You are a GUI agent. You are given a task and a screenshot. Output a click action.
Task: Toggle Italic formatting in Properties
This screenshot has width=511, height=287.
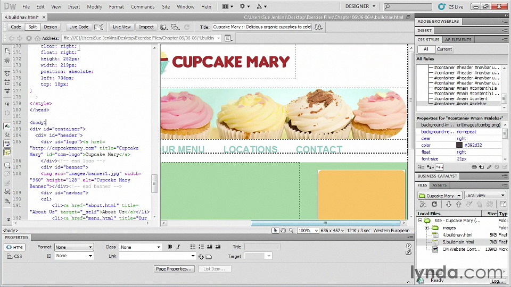[x=178, y=247]
